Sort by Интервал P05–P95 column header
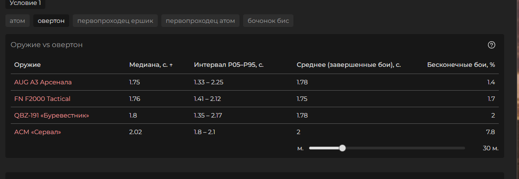This screenshot has height=179, width=519. click(x=229, y=65)
